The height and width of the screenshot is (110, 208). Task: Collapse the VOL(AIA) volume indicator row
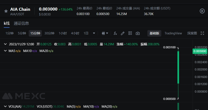pos(5,106)
